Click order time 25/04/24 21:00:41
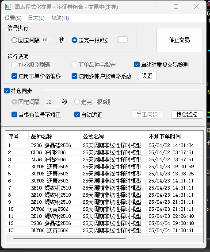The height and width of the screenshot is (252, 210). click(171, 230)
